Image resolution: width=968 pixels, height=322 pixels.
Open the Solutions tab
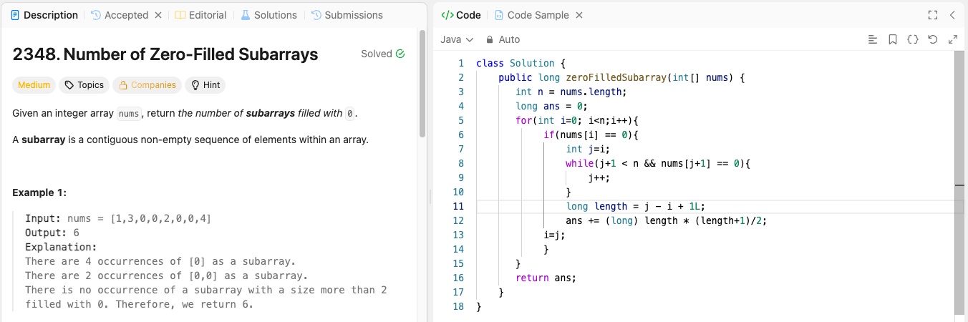(268, 15)
